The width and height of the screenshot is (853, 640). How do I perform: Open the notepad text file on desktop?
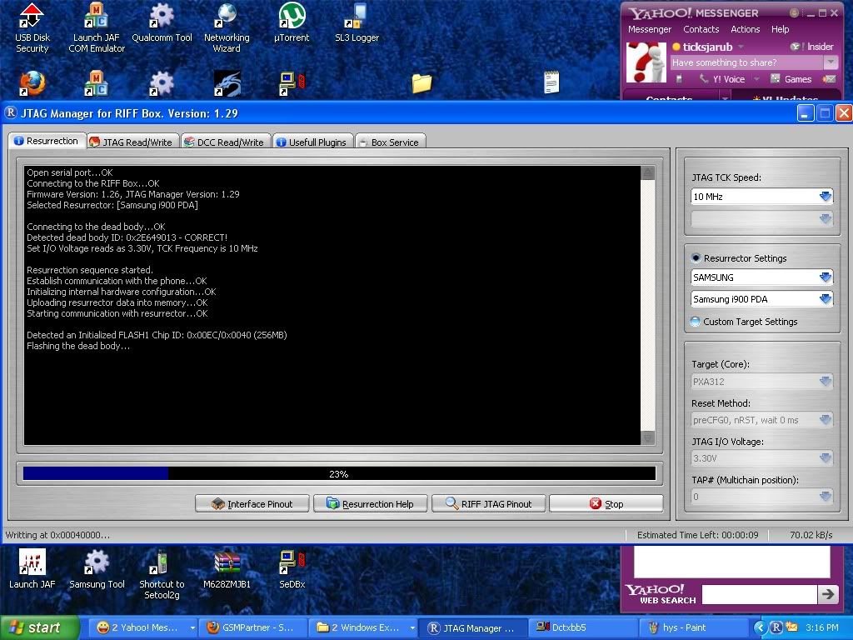(x=551, y=82)
